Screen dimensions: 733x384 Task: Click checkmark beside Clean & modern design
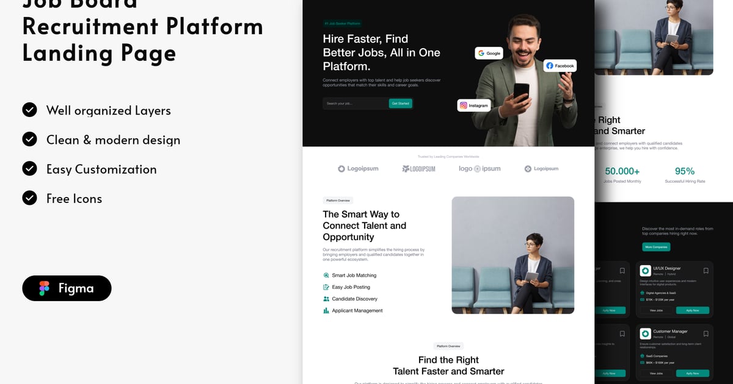click(29, 139)
